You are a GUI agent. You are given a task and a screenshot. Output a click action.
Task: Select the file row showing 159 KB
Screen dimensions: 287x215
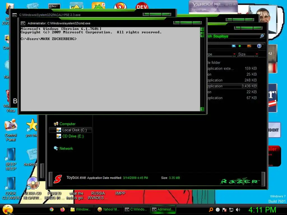[232, 68]
